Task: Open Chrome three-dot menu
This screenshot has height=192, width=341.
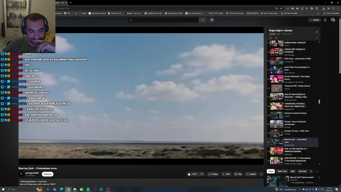Action: (338, 8)
